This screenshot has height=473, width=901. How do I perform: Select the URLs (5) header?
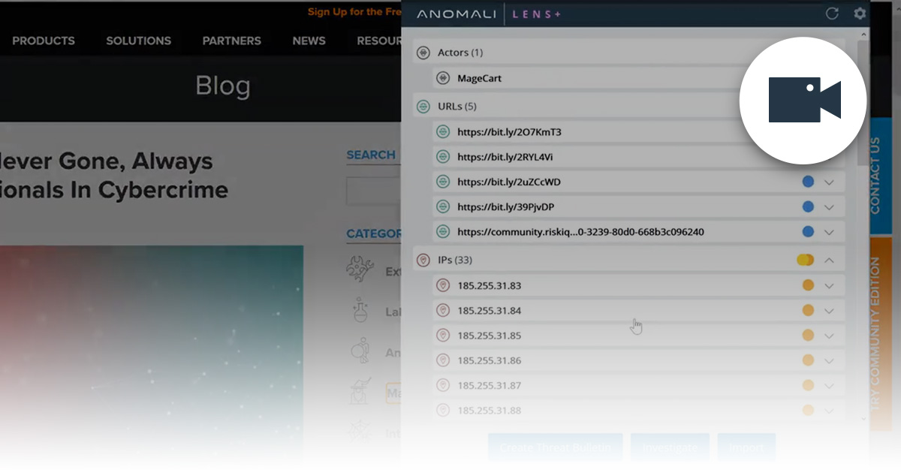(629, 107)
